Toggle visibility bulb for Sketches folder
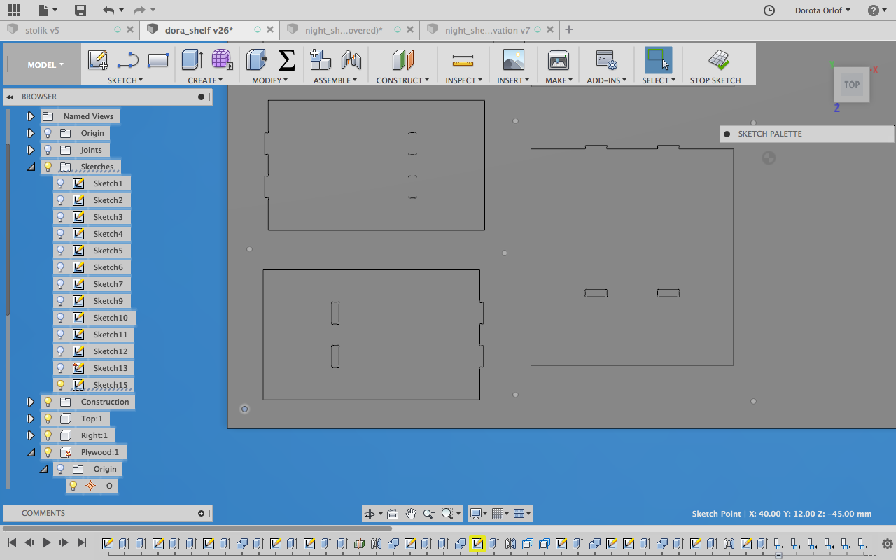This screenshot has height=560, width=896. [x=48, y=167]
